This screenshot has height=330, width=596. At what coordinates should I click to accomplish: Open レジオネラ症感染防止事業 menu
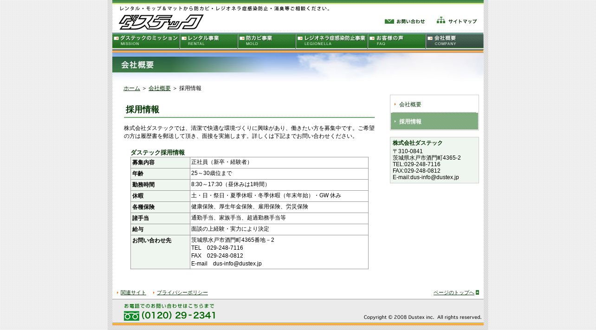click(332, 41)
